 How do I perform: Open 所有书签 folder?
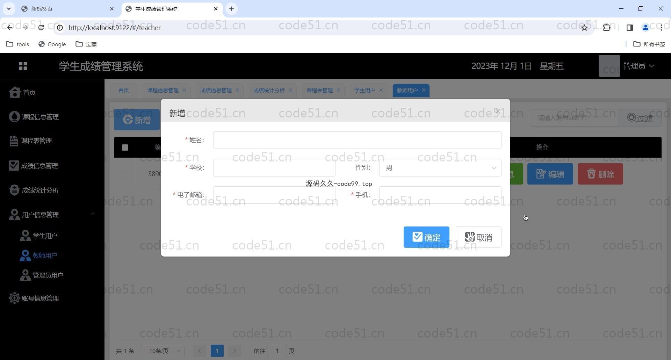[x=649, y=44]
